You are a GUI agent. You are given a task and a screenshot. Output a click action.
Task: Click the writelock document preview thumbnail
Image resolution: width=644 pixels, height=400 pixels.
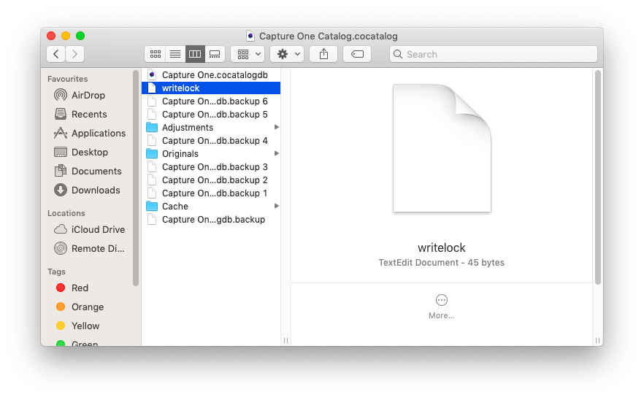(441, 148)
